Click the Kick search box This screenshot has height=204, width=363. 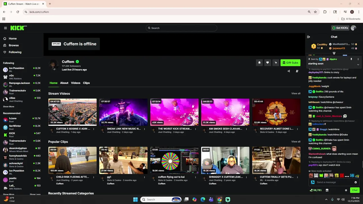[x=181, y=28]
